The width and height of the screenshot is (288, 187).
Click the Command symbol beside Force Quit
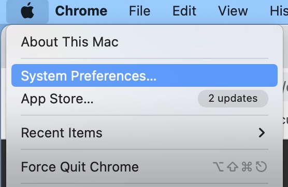pos(247,167)
